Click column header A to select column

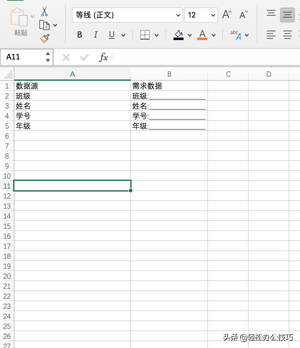(72, 74)
